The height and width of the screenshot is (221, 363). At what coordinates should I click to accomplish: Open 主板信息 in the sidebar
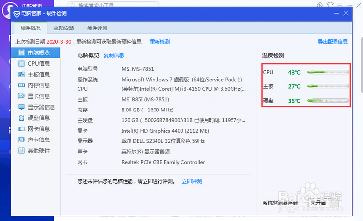point(35,75)
